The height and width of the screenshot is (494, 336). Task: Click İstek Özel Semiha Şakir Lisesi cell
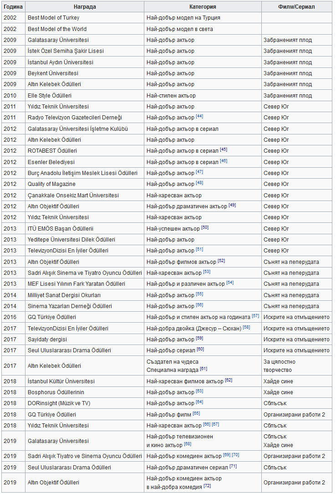click(x=85, y=51)
